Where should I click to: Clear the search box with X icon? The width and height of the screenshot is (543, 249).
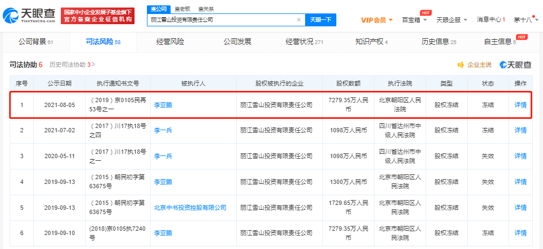coord(299,20)
